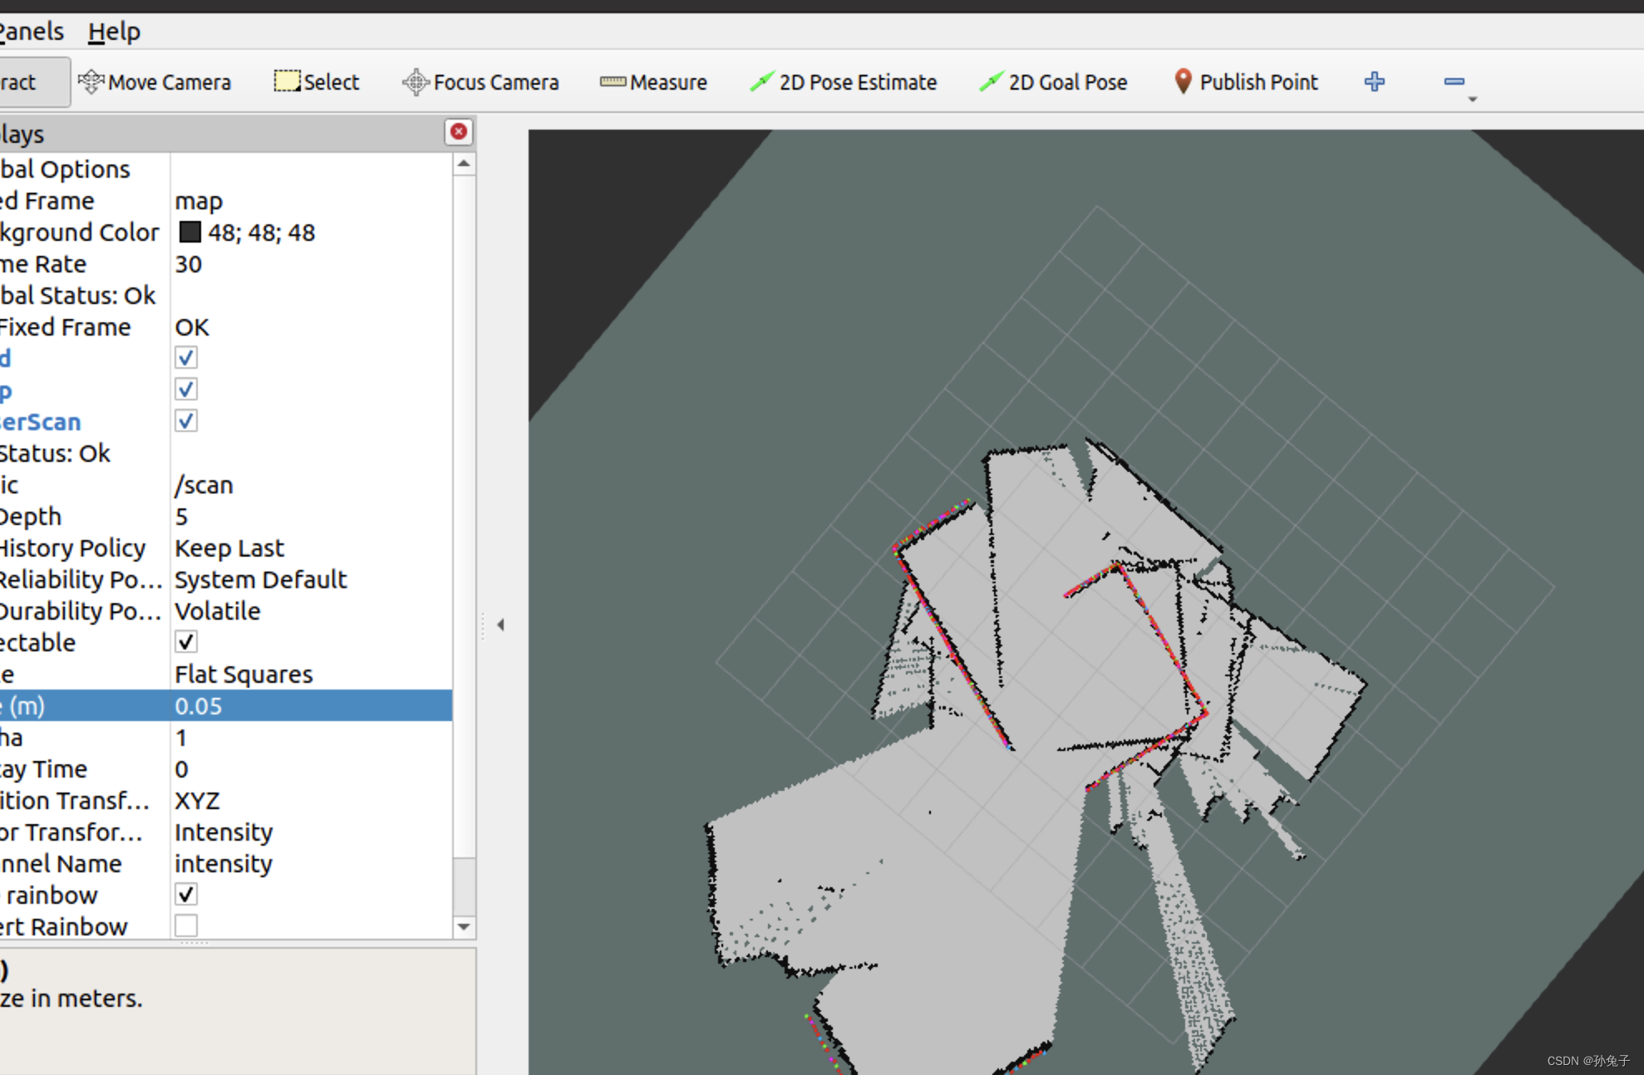Image resolution: width=1644 pixels, height=1075 pixels.
Task: Activate the Select tool
Action: click(x=317, y=82)
